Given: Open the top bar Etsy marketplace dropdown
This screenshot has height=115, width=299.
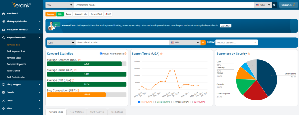Looking at the screenshot, I should [60, 5].
